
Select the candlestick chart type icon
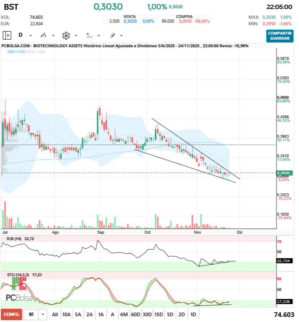43,35
